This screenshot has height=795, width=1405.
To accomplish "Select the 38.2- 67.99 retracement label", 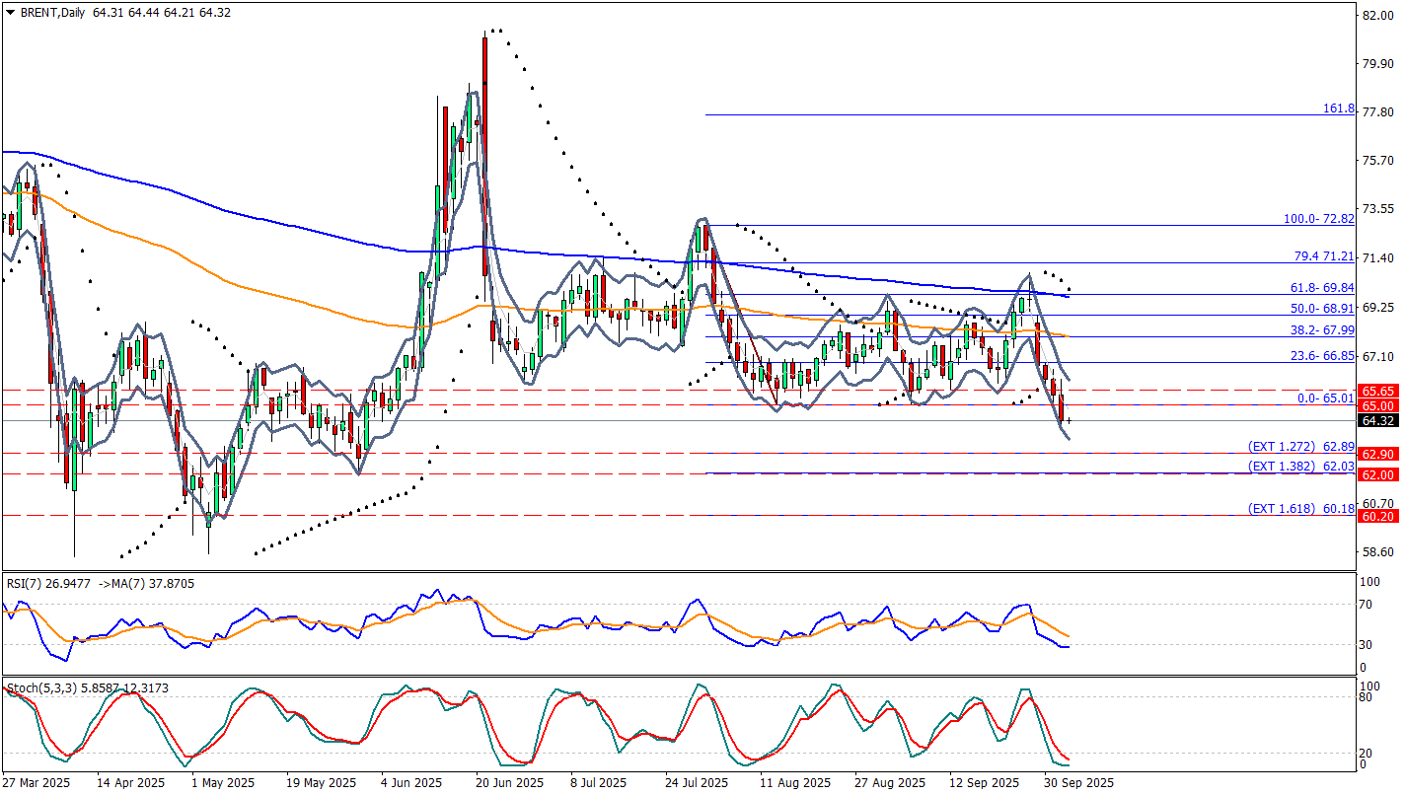I will [x=1321, y=329].
